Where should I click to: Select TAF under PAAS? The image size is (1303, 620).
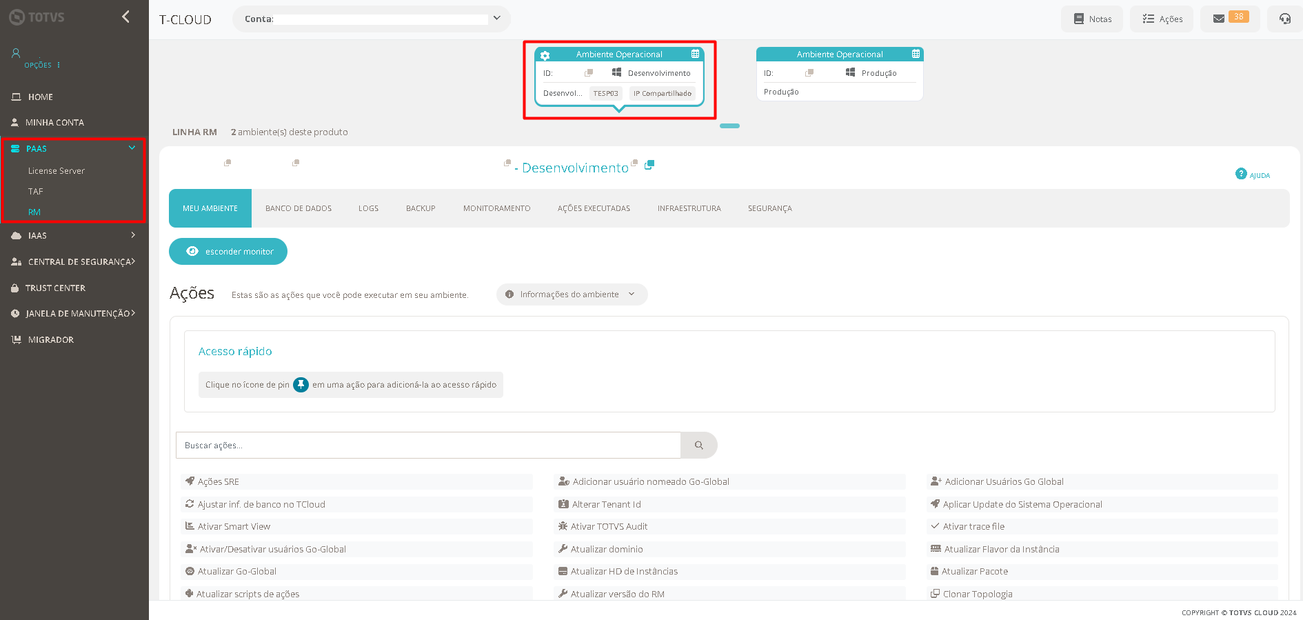tap(35, 192)
